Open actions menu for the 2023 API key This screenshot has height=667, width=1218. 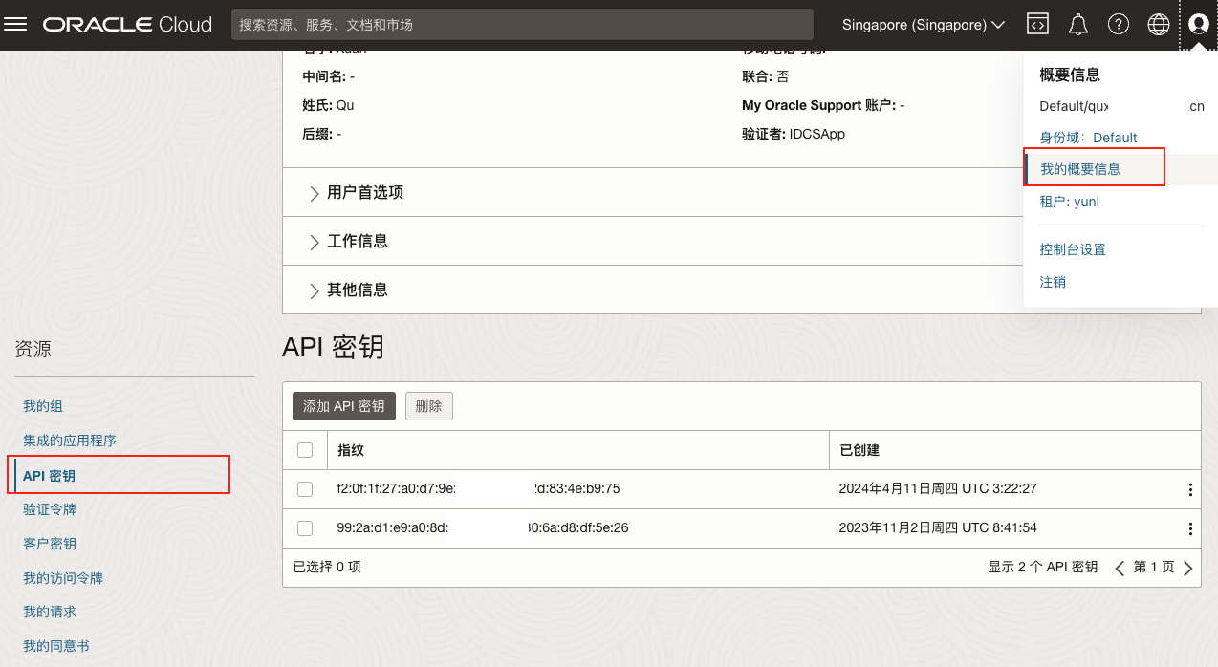(x=1190, y=528)
